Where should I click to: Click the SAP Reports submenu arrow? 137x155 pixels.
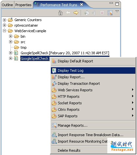click(133, 116)
